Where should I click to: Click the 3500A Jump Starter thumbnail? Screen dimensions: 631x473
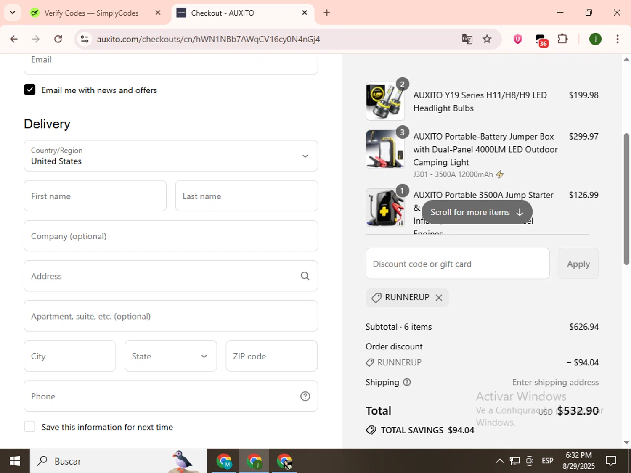pyautogui.click(x=385, y=208)
